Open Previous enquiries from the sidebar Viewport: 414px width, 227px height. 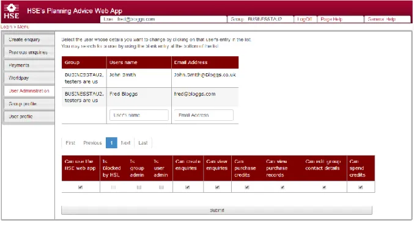29,52
